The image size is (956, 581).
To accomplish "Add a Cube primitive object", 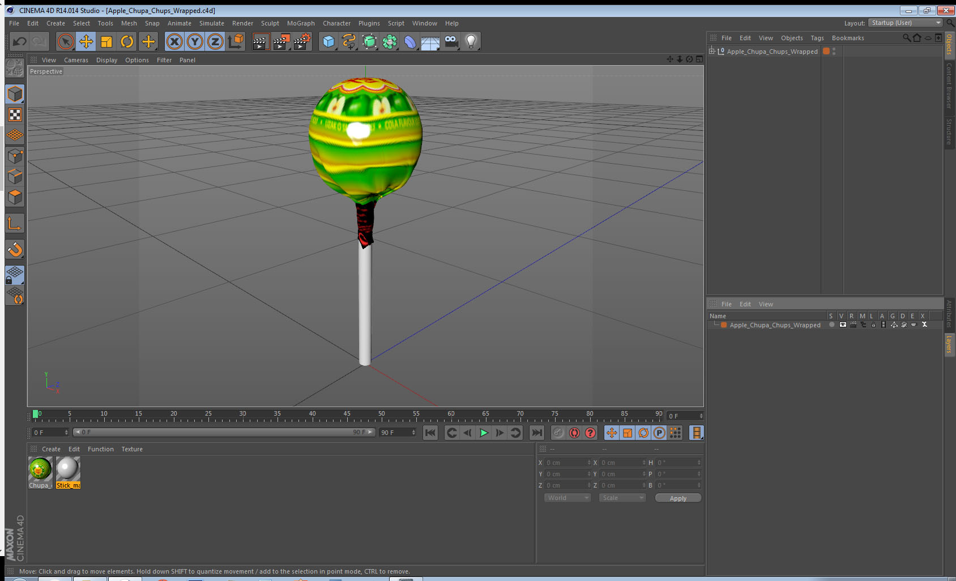I will tap(328, 41).
